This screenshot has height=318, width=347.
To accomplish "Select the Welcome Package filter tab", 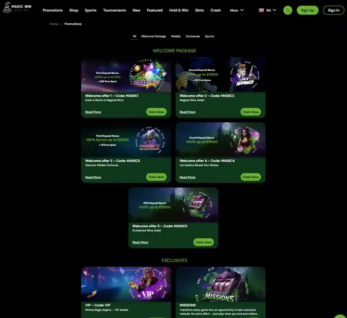I will 154,36.
